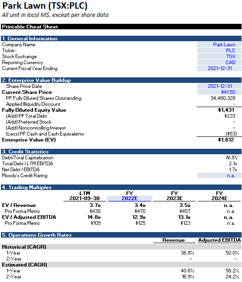Image resolution: width=242 pixels, height=282 pixels.
Task: Click the Reporting Currency cell CAD
Action: pos(219,62)
